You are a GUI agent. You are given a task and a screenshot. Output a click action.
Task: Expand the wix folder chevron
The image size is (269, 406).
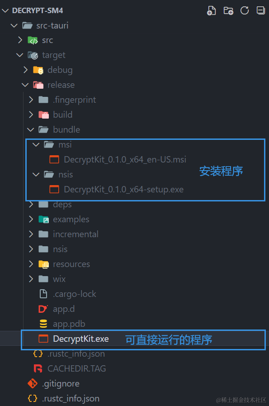31,279
